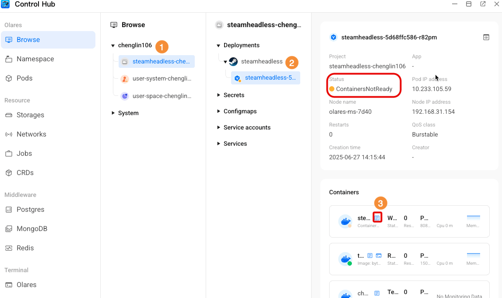Open the Postgres middleware page
The image size is (502, 298).
point(30,209)
